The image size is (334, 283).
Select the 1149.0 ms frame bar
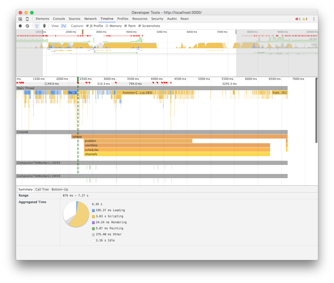coord(51,84)
